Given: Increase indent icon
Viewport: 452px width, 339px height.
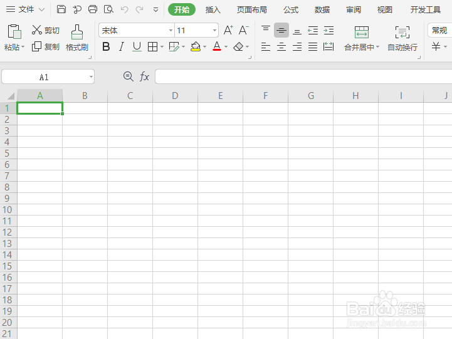Looking at the screenshot, I should coord(328,30).
